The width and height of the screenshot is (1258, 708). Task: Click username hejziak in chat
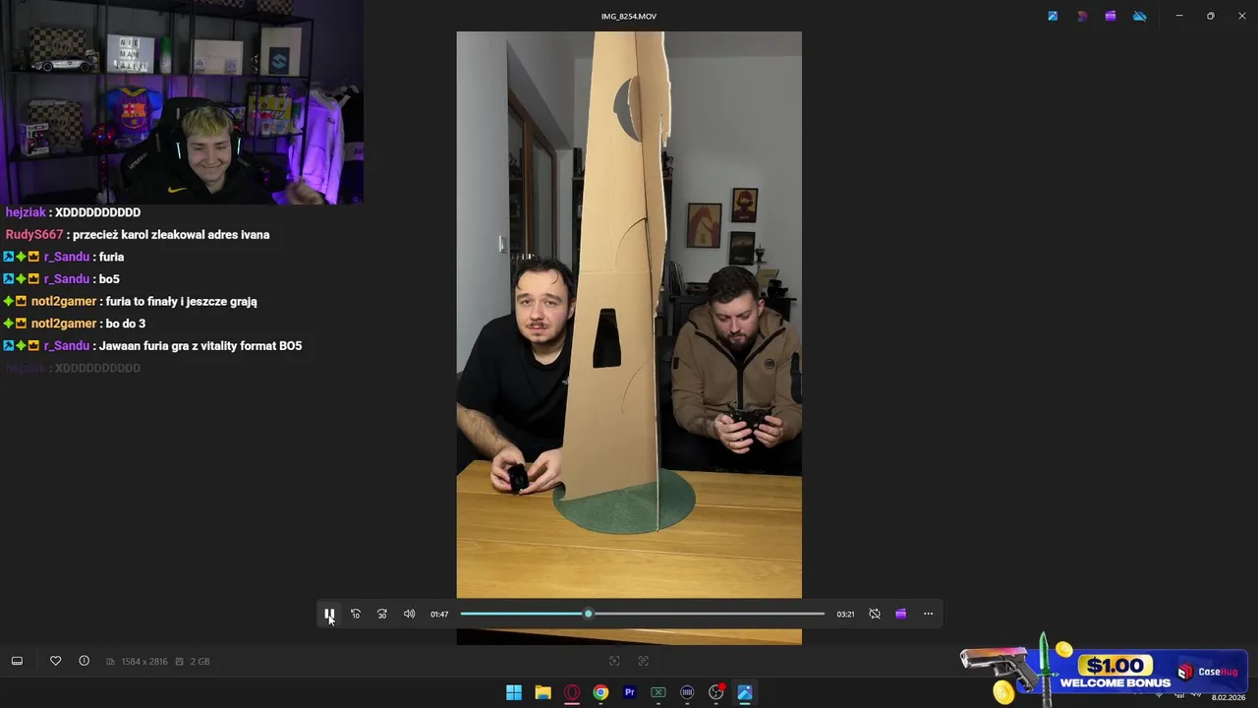(x=26, y=212)
